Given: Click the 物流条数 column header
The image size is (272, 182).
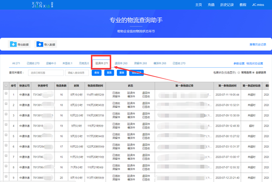Looking at the screenshot, I should coord(61,86).
